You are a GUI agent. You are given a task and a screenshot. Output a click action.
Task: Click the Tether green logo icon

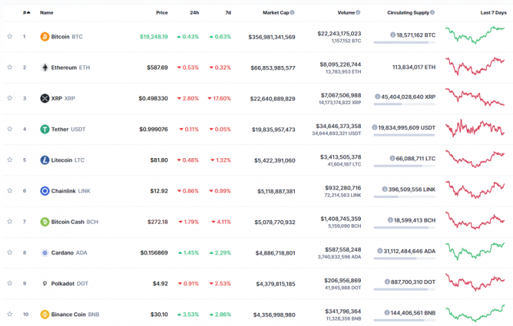pyautogui.click(x=45, y=129)
